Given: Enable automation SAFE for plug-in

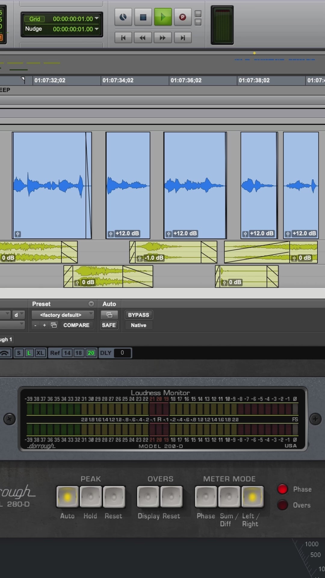Looking at the screenshot, I should tap(109, 325).
